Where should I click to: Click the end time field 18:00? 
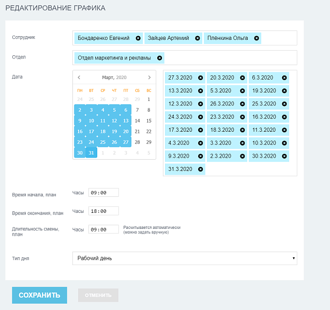(x=103, y=211)
